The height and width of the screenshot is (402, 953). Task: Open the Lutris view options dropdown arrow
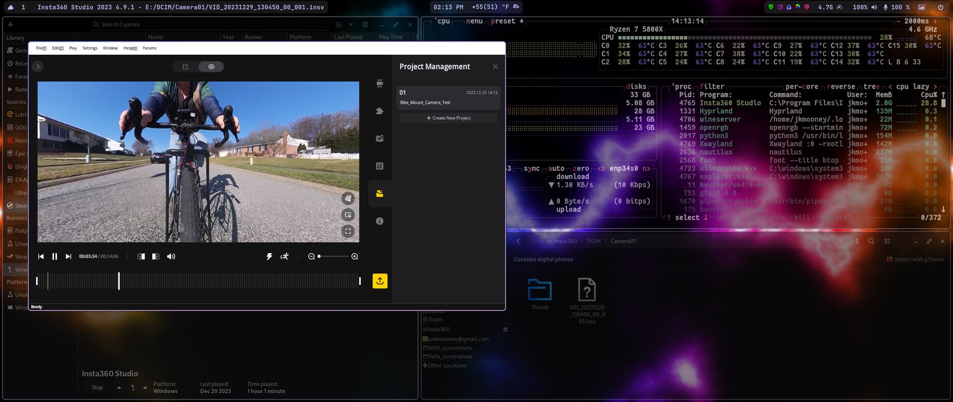pos(351,24)
